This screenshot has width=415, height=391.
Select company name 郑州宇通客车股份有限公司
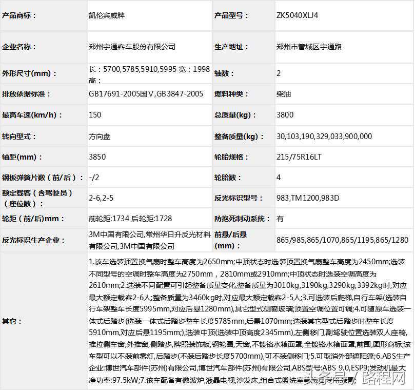point(132,47)
